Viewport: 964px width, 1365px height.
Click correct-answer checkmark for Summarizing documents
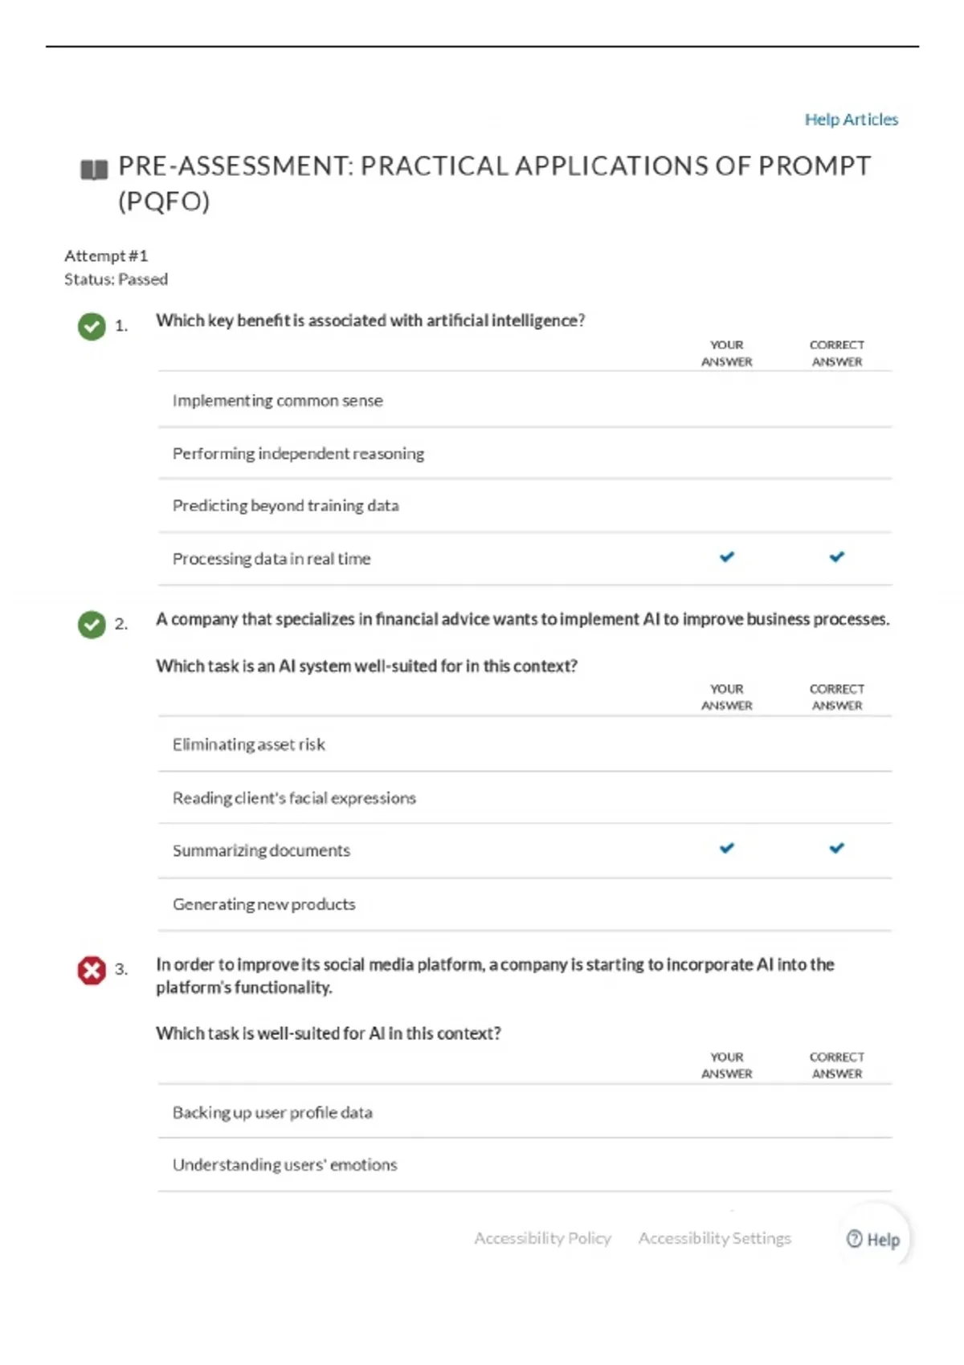(837, 848)
